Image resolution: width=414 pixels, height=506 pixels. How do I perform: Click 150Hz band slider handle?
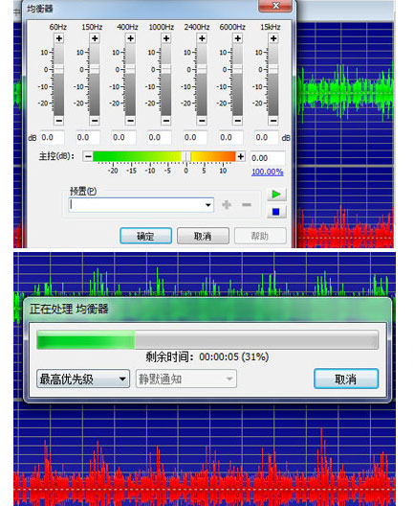coord(95,69)
